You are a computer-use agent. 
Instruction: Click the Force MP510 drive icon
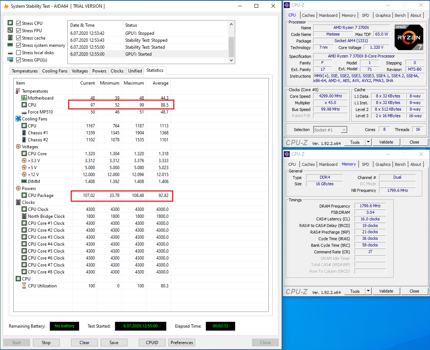pyautogui.click(x=24, y=112)
